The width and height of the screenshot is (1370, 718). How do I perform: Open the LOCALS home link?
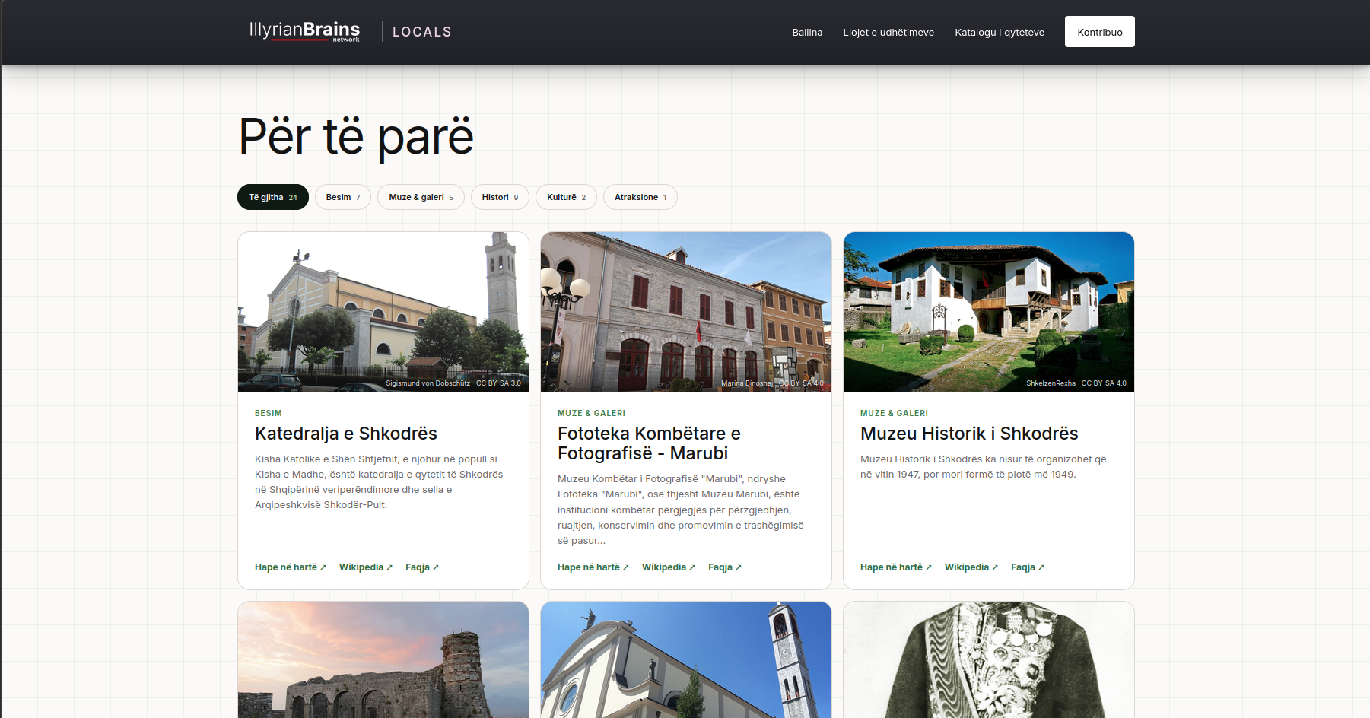pyautogui.click(x=422, y=32)
